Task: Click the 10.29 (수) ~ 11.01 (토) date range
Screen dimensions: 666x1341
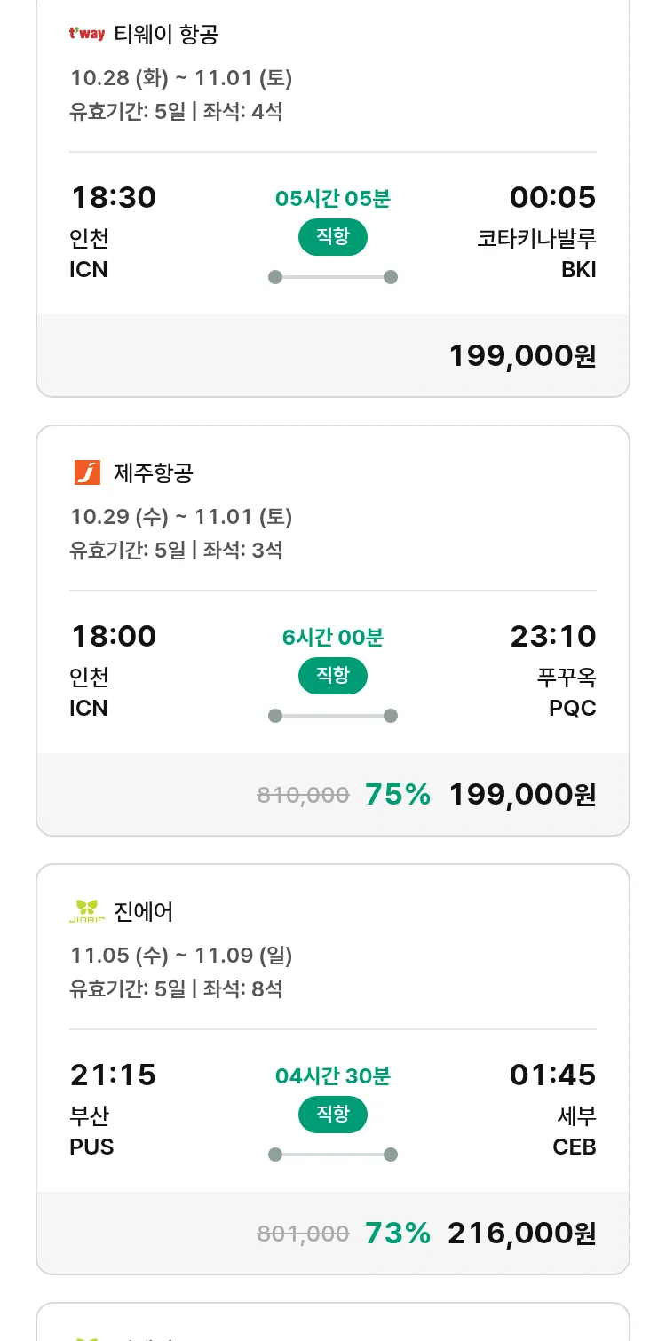Action: click(181, 517)
